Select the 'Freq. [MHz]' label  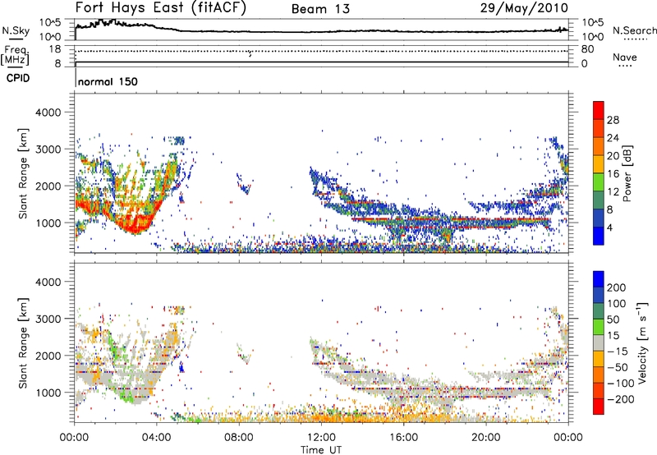(15, 55)
